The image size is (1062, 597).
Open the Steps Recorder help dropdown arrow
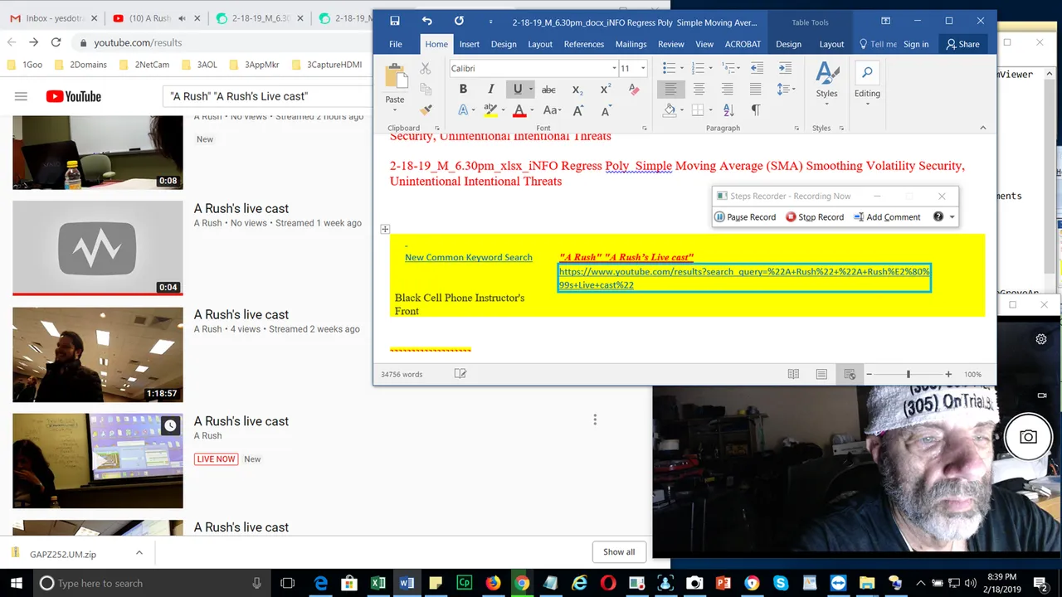[952, 217]
